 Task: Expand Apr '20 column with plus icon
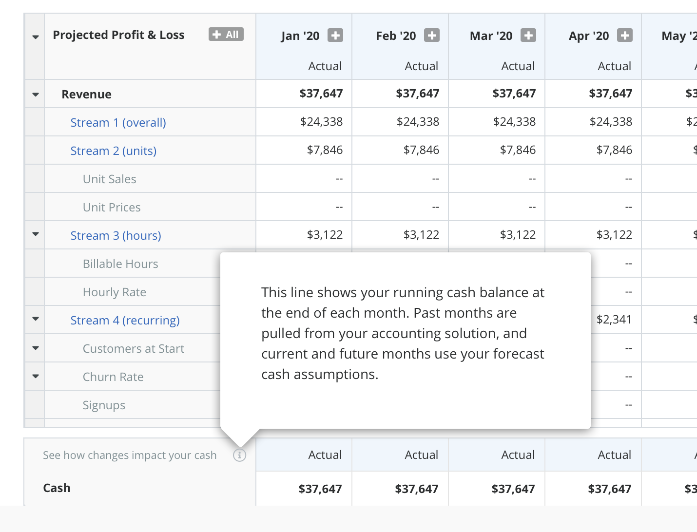[x=624, y=36]
